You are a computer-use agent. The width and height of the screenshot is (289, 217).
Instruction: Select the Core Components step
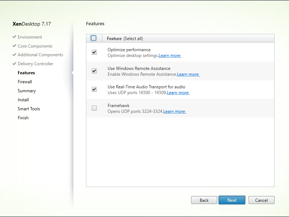[35, 46]
